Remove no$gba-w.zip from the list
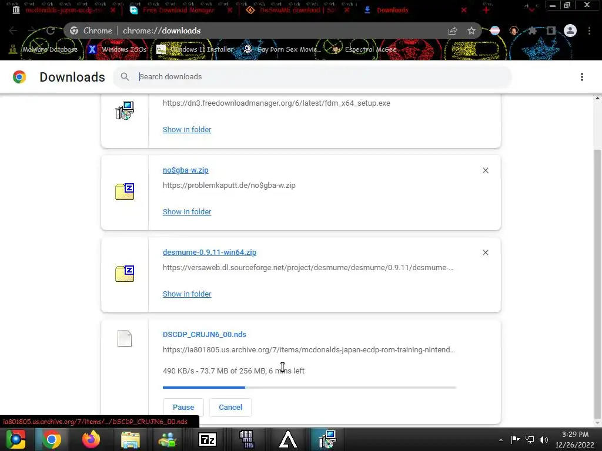Viewport: 602px width, 451px height. pyautogui.click(x=486, y=170)
